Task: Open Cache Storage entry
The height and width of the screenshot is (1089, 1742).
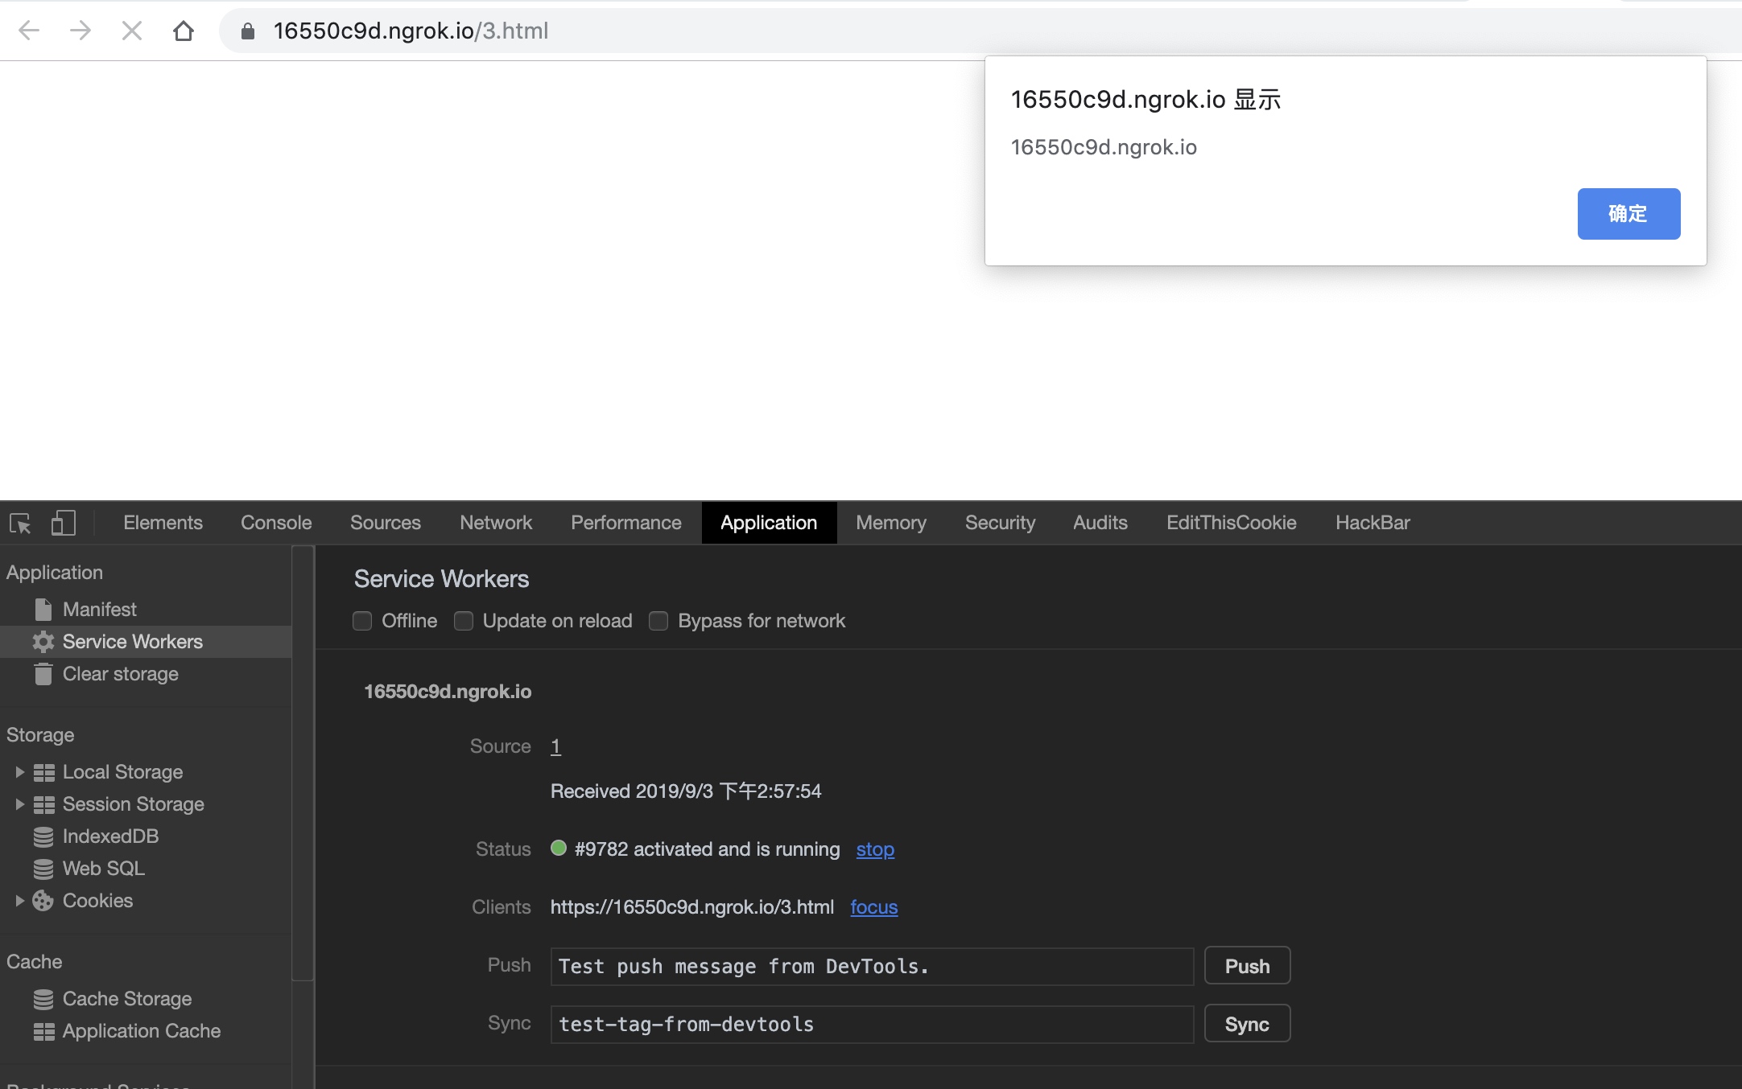Action: pyautogui.click(x=127, y=999)
